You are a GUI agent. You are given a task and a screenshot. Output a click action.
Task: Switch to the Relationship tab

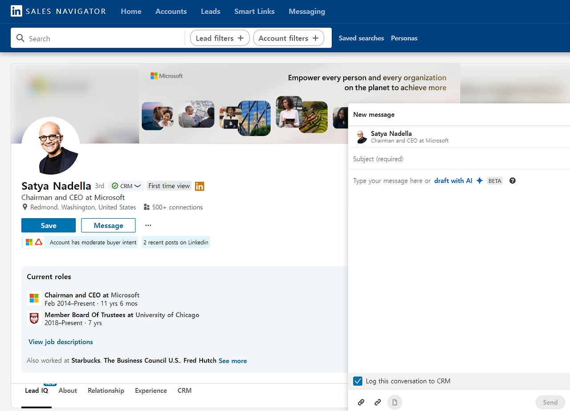[x=106, y=391]
